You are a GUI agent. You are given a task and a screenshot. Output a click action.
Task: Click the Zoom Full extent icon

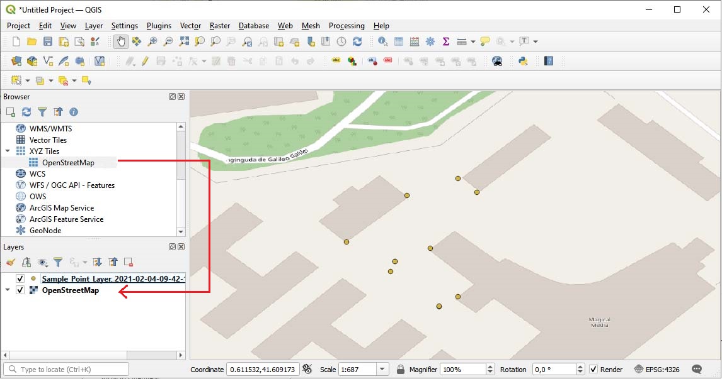click(184, 41)
